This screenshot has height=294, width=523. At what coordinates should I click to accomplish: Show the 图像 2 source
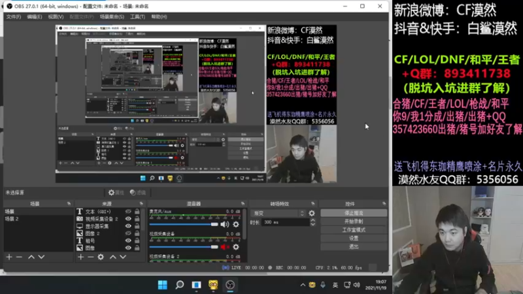(x=128, y=233)
